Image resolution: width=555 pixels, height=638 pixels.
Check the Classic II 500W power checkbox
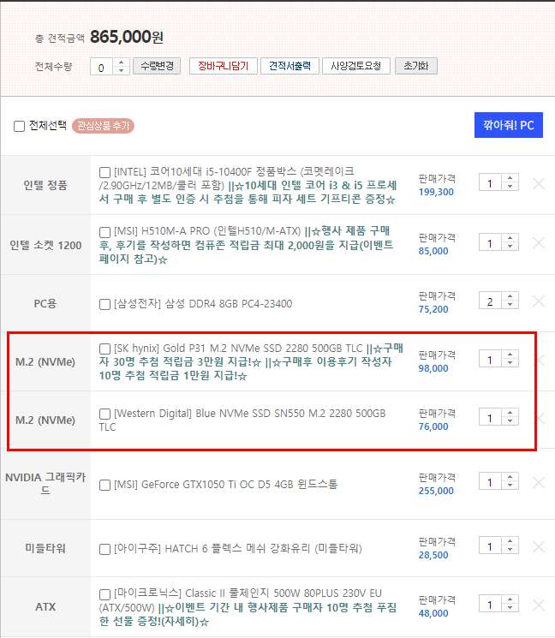click(x=104, y=594)
